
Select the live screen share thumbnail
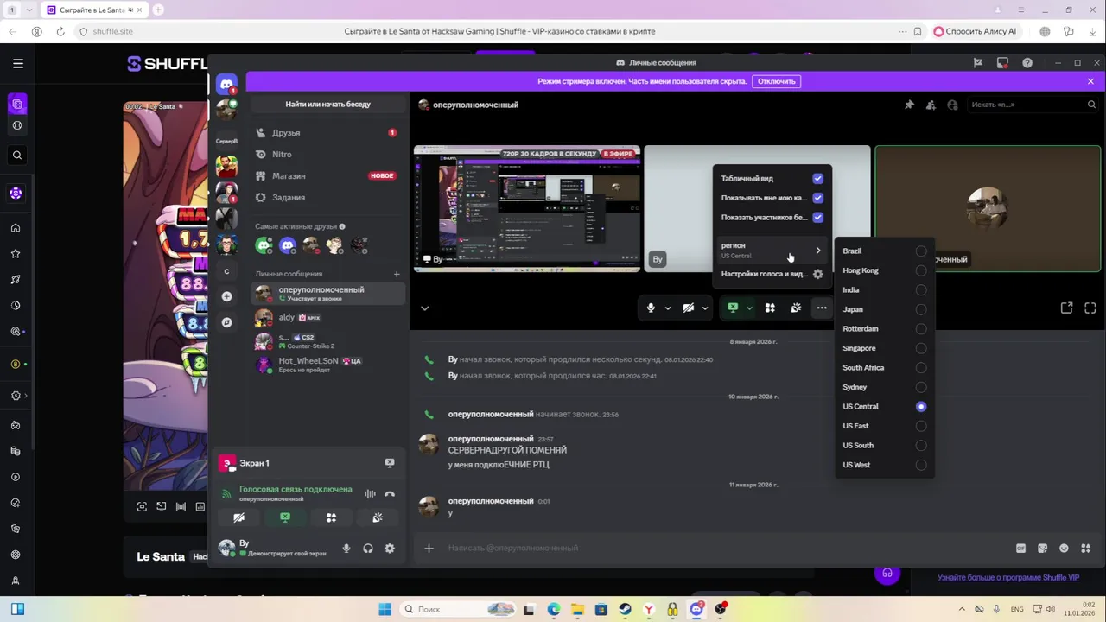[527, 208]
